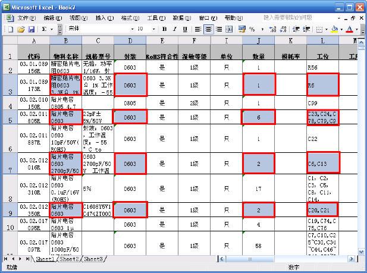Click the Open file folder icon

tap(21, 29)
